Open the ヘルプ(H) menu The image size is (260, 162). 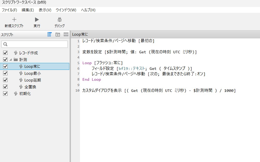(x=88, y=10)
